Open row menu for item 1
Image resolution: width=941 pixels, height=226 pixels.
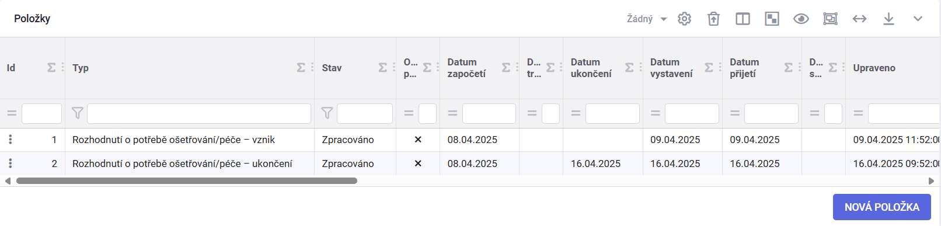pyautogui.click(x=10, y=140)
